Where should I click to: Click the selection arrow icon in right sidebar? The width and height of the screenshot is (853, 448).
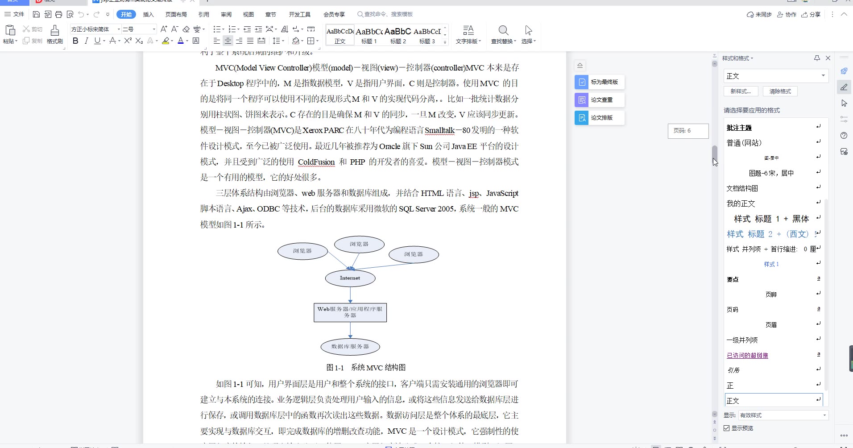(x=844, y=103)
